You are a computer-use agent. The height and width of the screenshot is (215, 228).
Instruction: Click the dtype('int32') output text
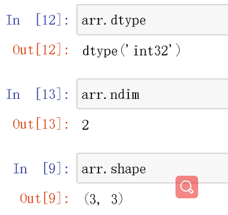click(x=131, y=51)
